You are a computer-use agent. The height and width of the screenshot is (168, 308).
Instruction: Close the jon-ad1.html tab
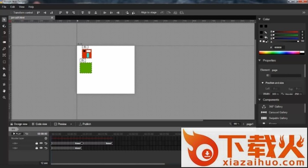pyautogui.click(x=52, y=18)
